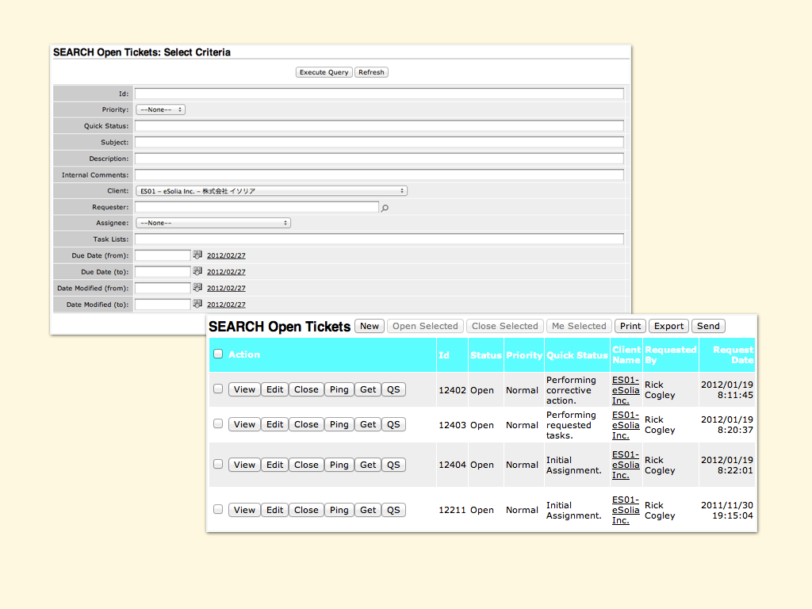Open calendar icon for Date Modified (from)
The image size is (812, 609).
pyautogui.click(x=197, y=288)
